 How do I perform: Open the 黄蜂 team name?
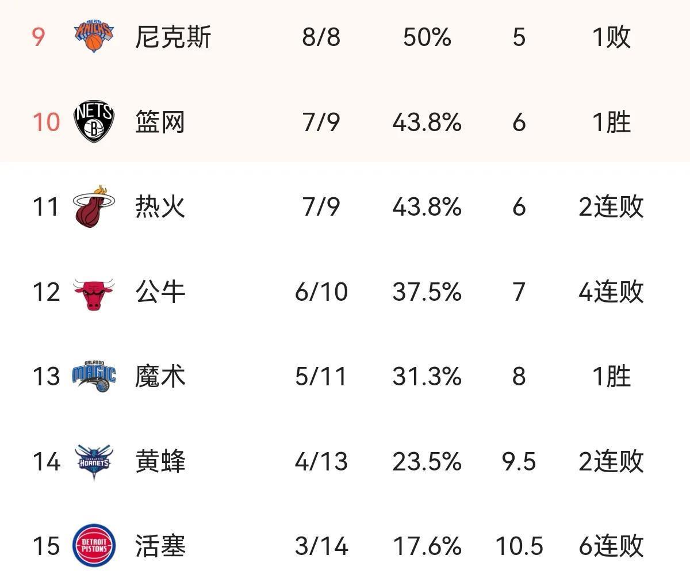tap(160, 461)
